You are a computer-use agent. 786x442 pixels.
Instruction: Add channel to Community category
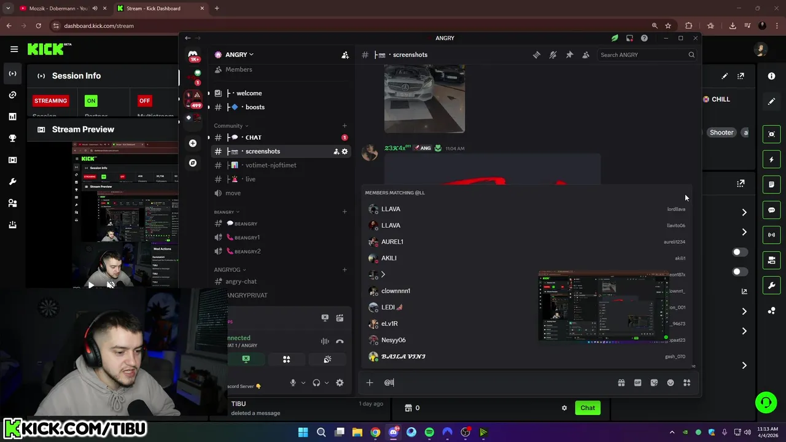click(x=344, y=126)
